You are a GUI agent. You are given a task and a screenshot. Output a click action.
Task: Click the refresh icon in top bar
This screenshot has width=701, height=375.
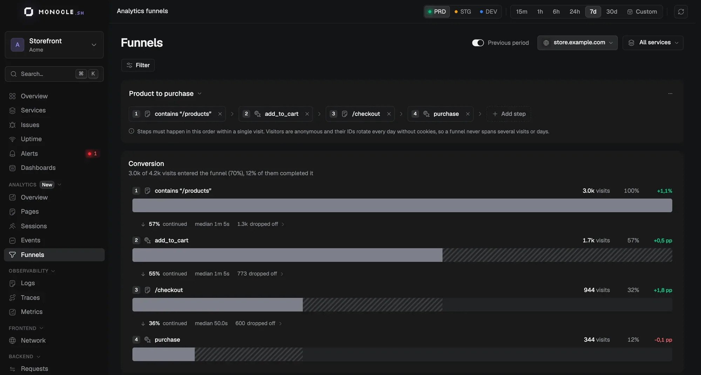click(x=681, y=12)
